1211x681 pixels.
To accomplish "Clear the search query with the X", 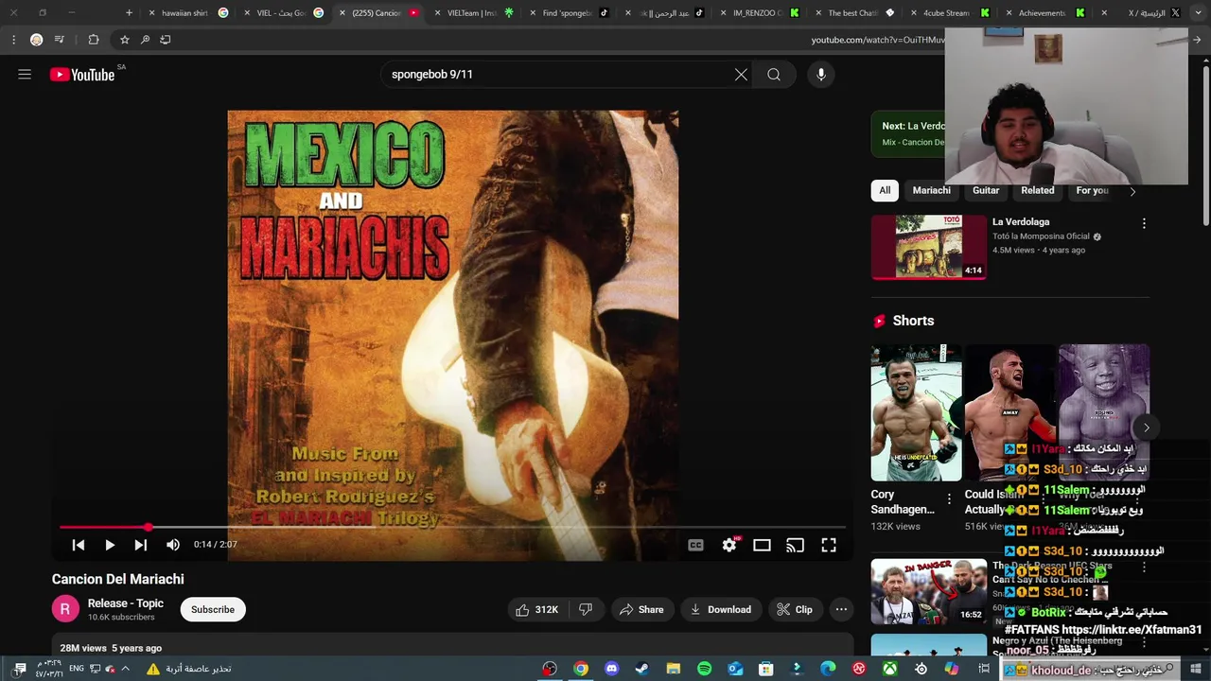I will [741, 74].
